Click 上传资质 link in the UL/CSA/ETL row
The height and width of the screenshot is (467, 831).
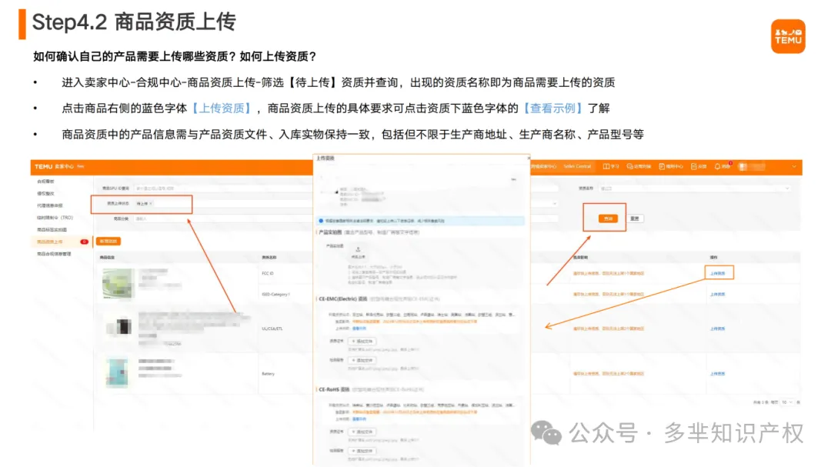point(718,329)
